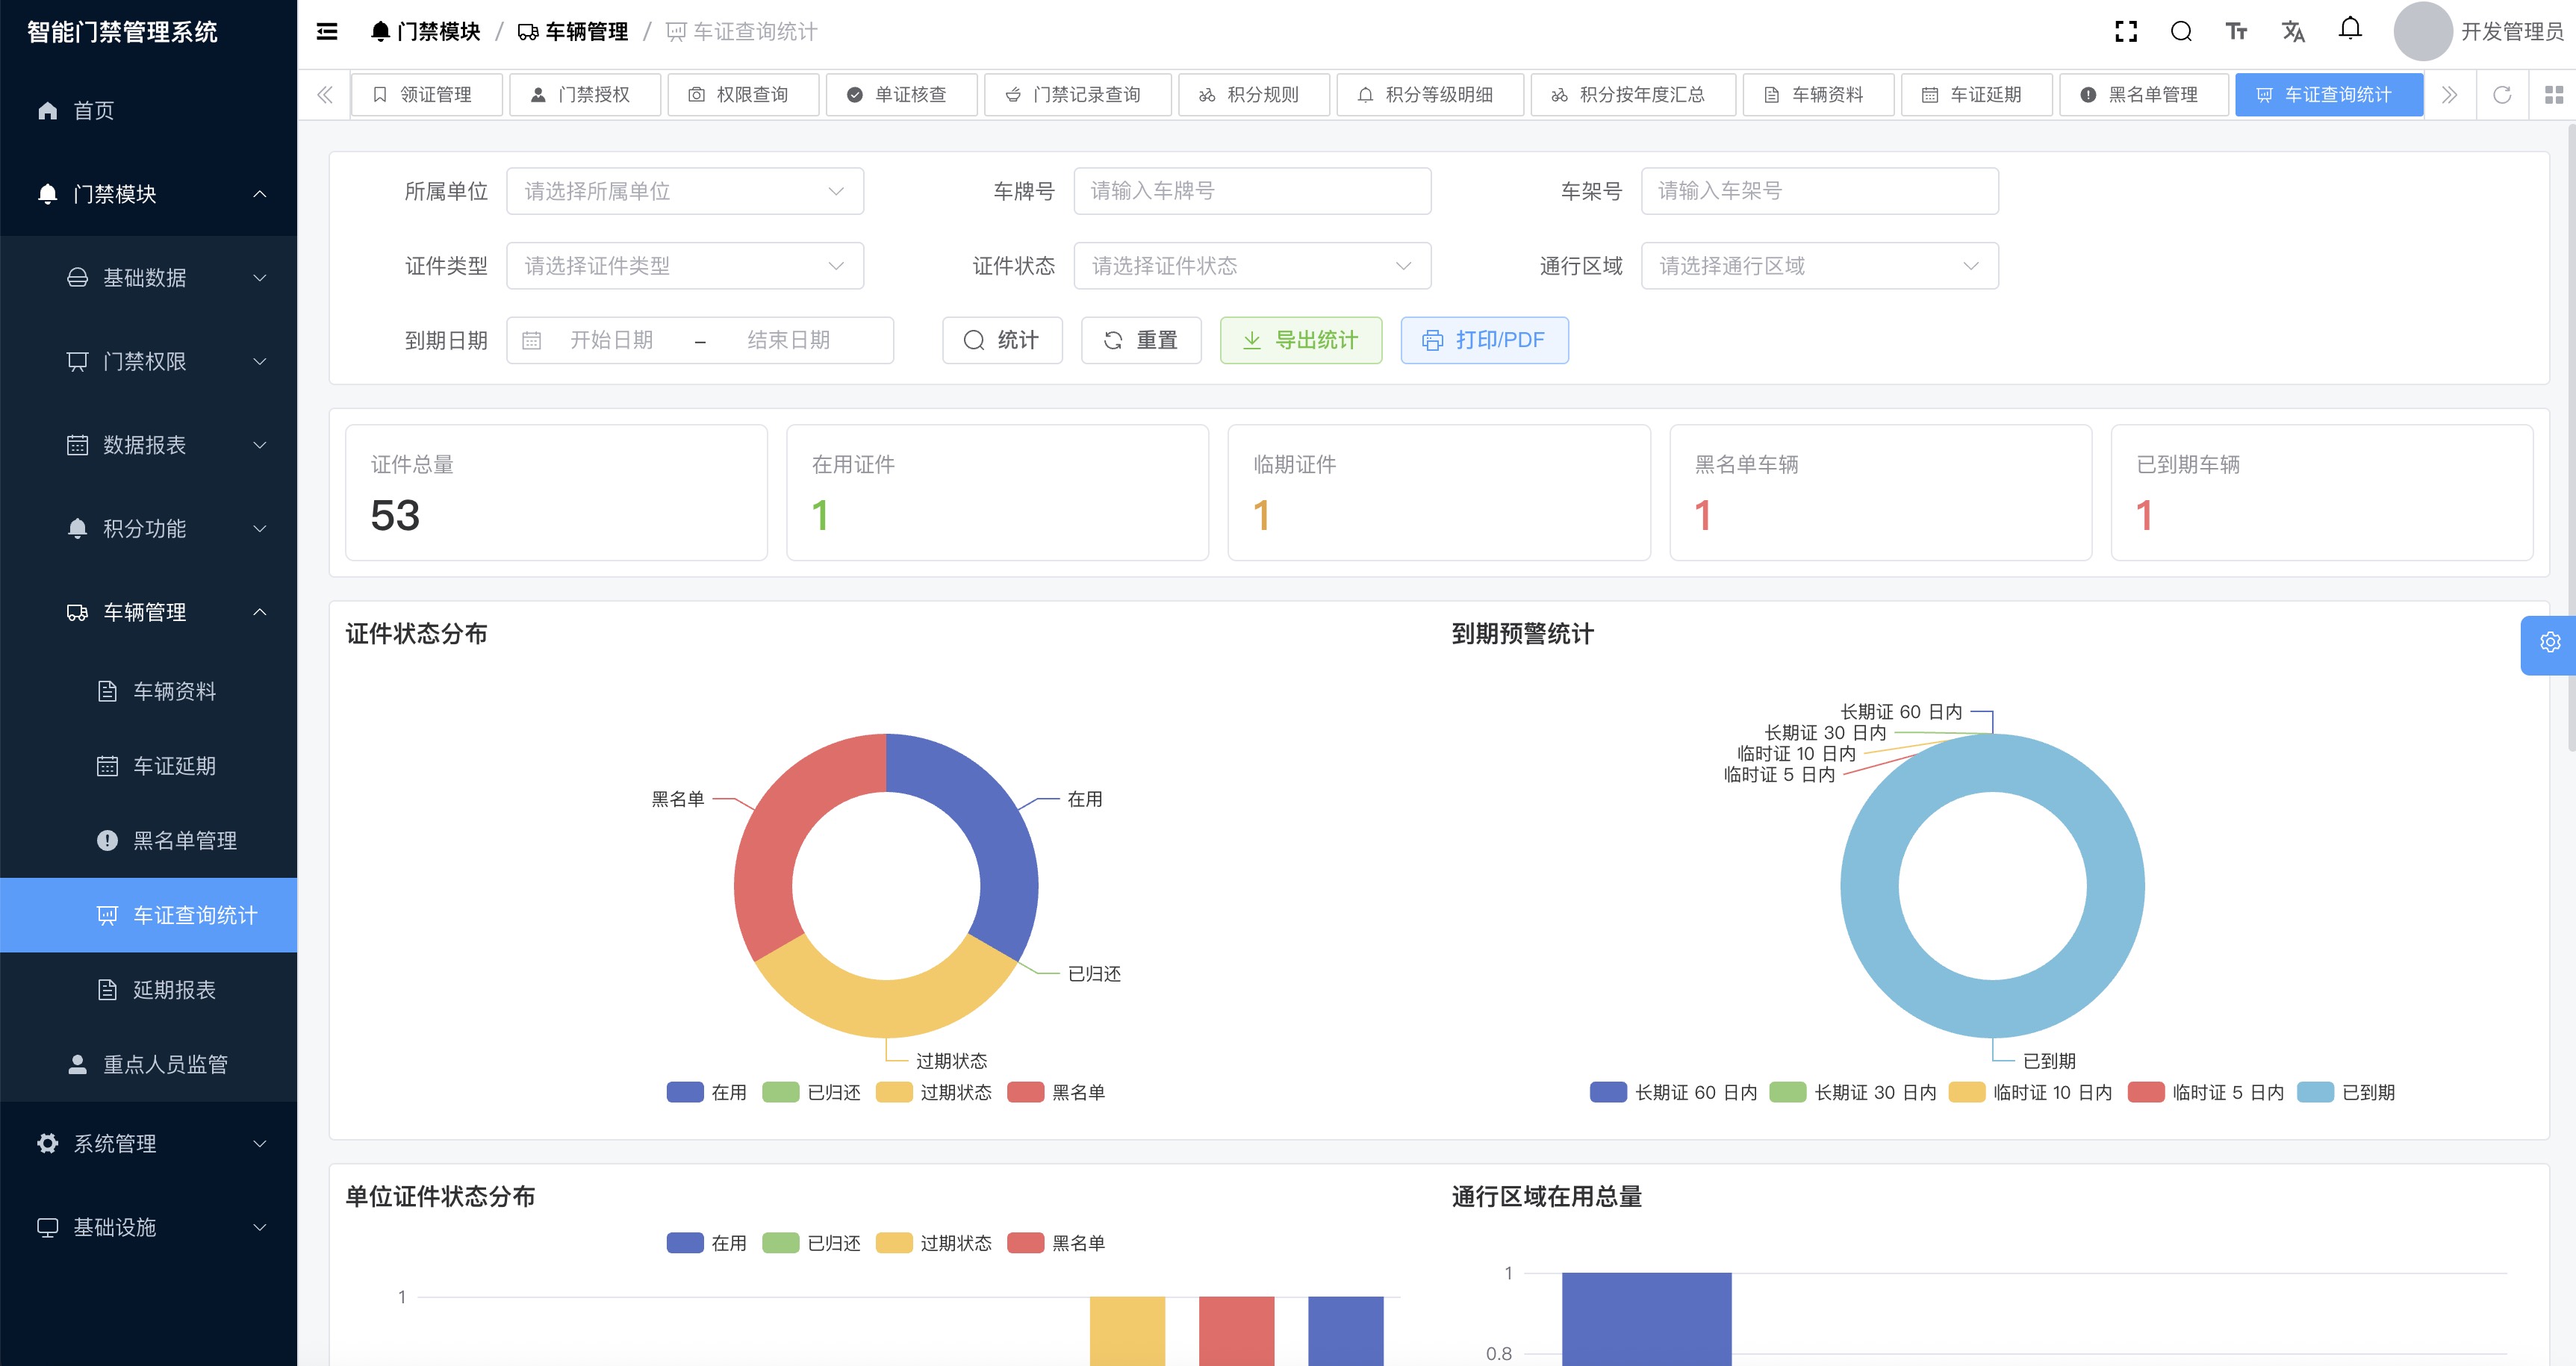Image resolution: width=2576 pixels, height=1366 pixels.
Task: Click the 门禁模块 breadcrumb link
Action: click(425, 32)
